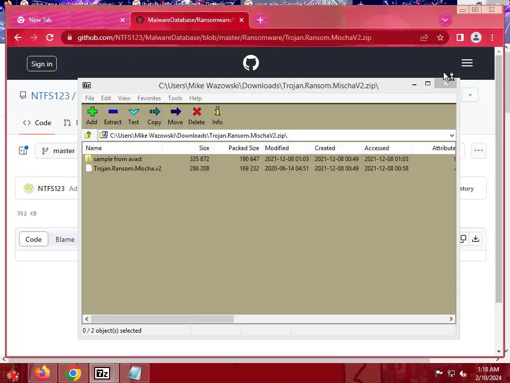Copy raw file icon on GitHub
The width and height of the screenshot is (510, 383).
point(463,239)
